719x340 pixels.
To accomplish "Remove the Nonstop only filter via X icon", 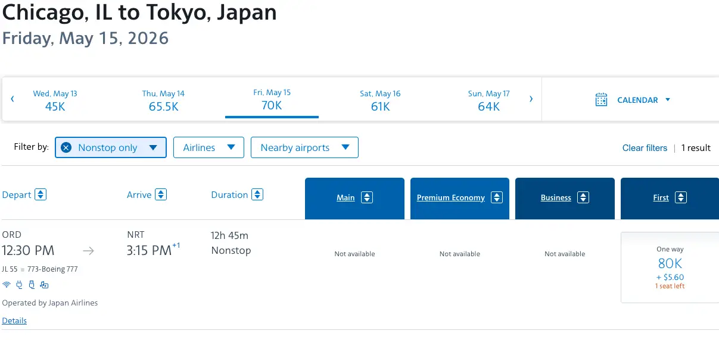I will [x=66, y=147].
